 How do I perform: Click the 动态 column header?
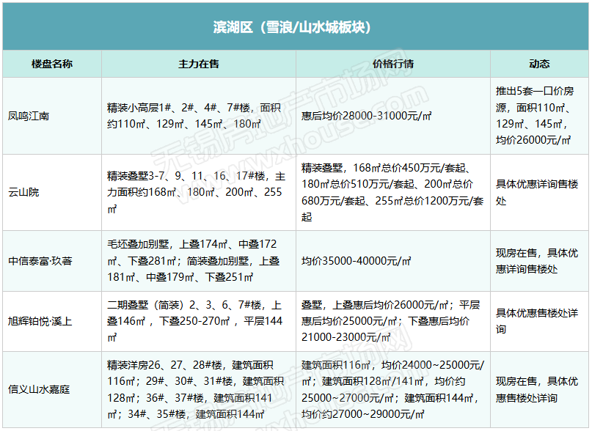point(539,64)
